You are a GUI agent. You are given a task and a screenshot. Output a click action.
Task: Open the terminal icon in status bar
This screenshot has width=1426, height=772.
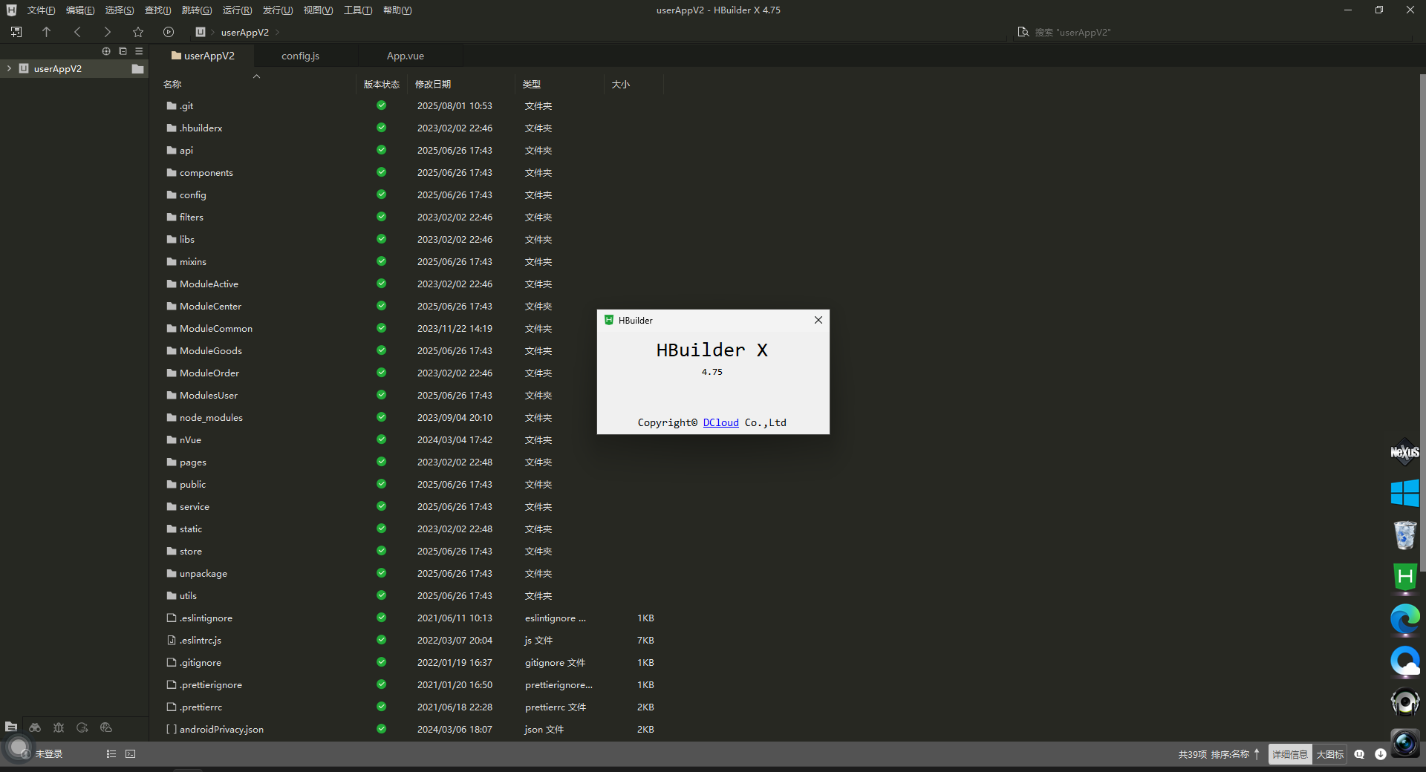(131, 753)
